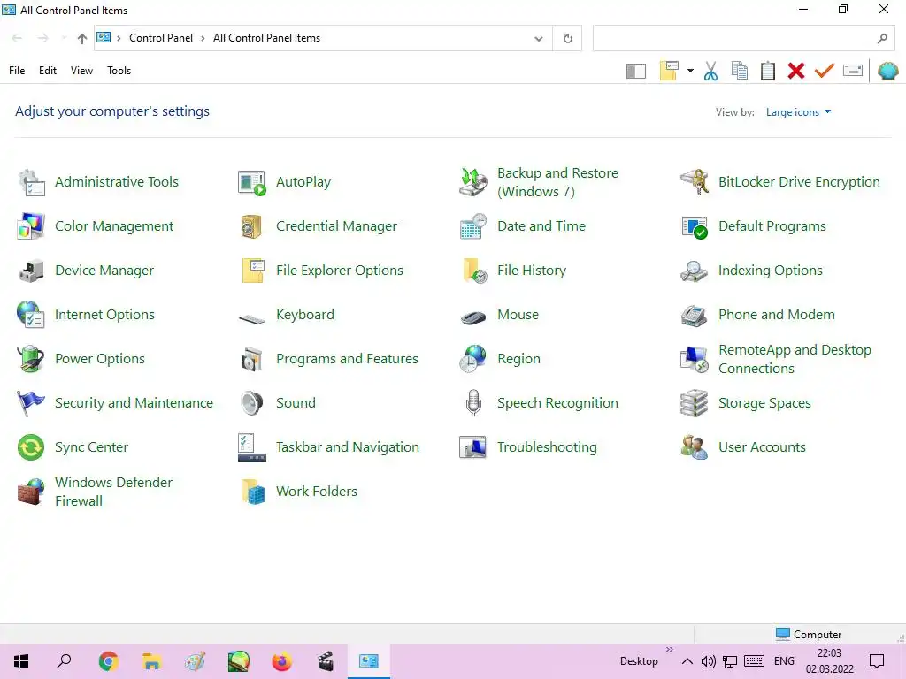906x679 pixels.
Task: Open the AutoPlay icon
Action: [252, 182]
